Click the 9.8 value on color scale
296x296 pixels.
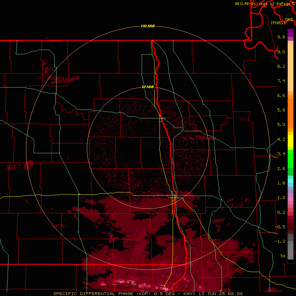281,37
